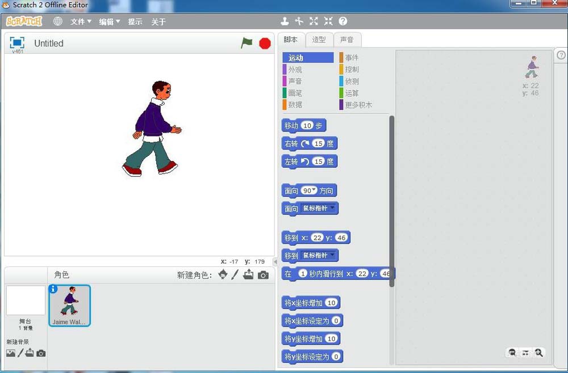Select the scissors Delete tool
Viewport: 568px width, 373px height.
pos(299,22)
